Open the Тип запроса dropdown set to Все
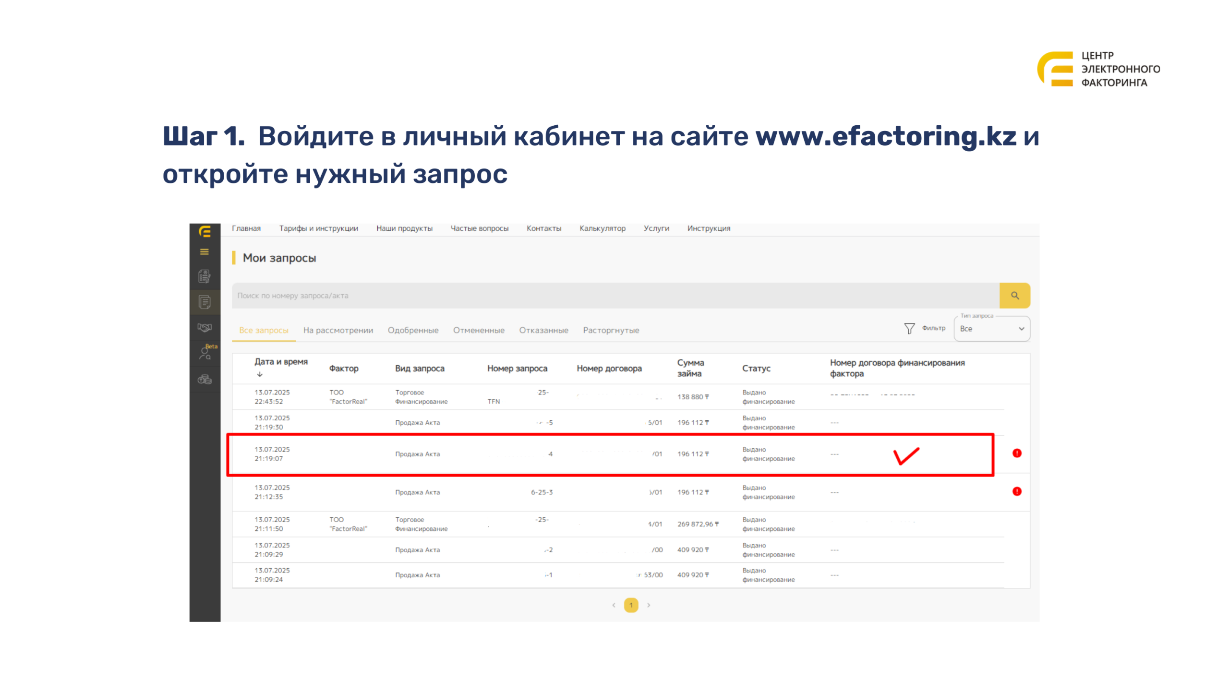Viewport: 1229px width, 691px height. point(991,328)
